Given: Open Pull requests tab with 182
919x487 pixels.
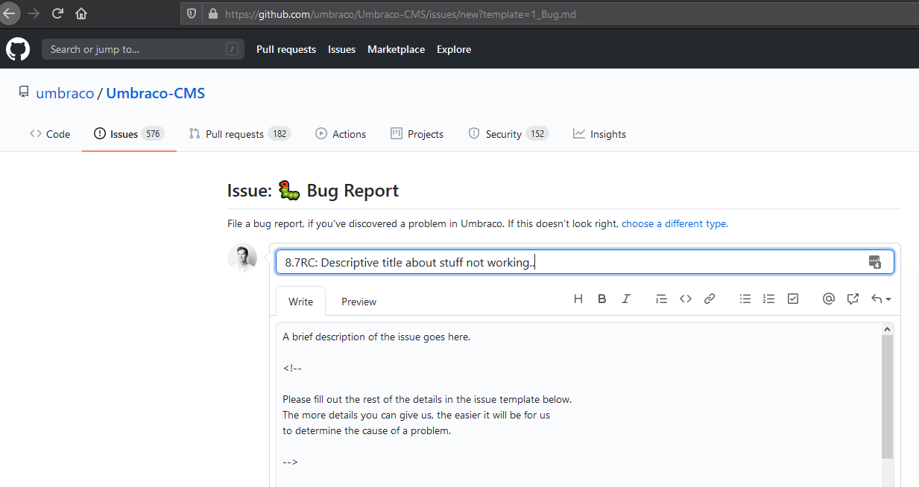Looking at the screenshot, I should 239,134.
